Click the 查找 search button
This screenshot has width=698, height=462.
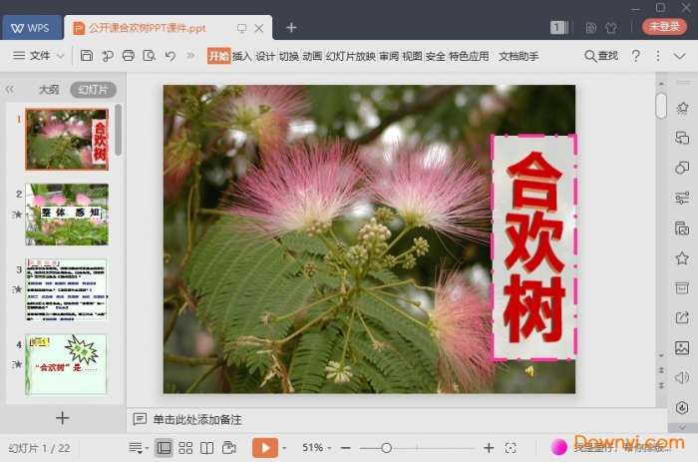coord(601,56)
